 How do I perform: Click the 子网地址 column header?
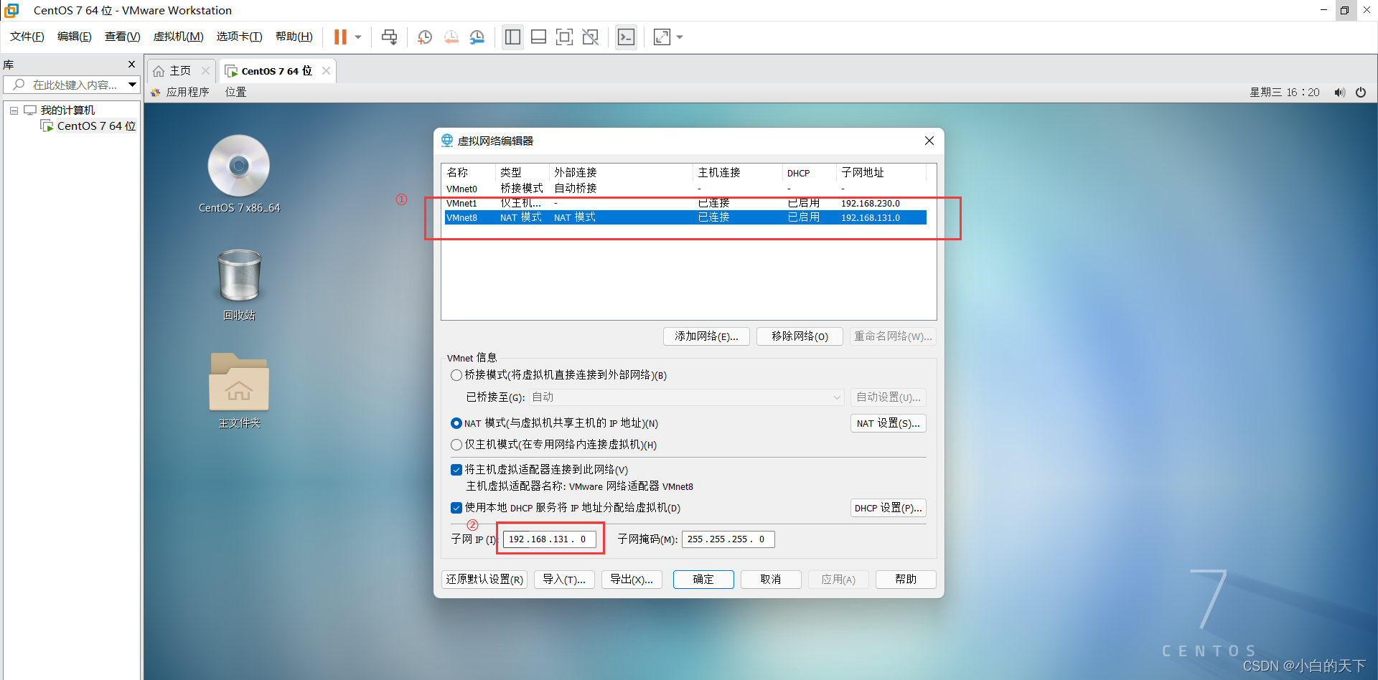pos(881,173)
